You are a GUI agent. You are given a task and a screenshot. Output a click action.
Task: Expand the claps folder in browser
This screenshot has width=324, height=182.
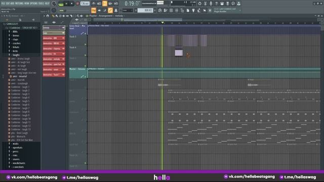pos(15,39)
